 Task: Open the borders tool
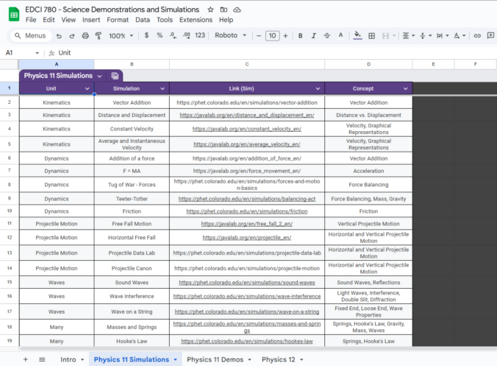371,36
